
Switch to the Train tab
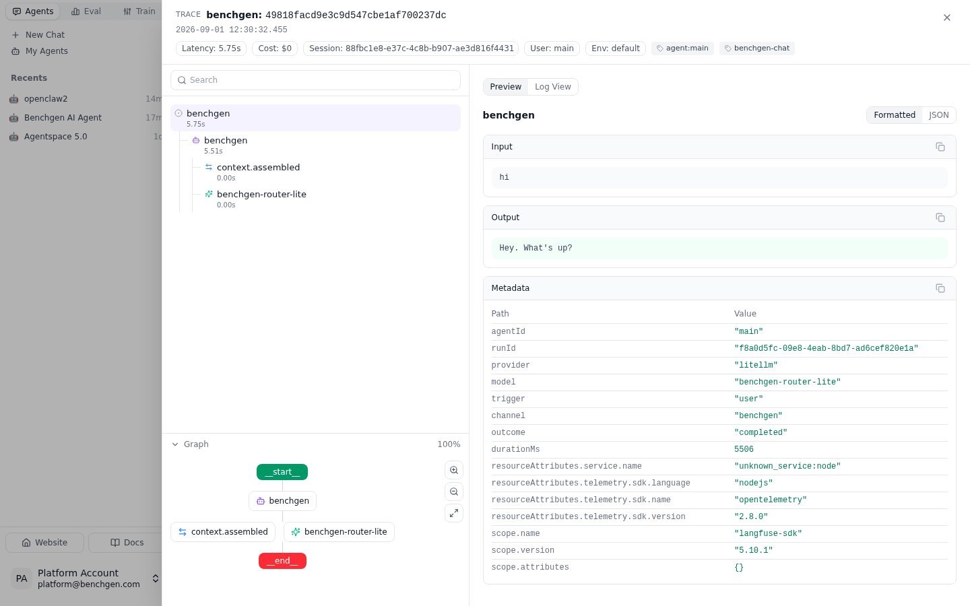click(x=139, y=11)
